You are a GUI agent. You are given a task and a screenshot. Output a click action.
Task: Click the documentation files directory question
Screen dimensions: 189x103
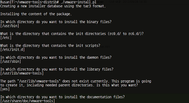[x=62, y=97]
